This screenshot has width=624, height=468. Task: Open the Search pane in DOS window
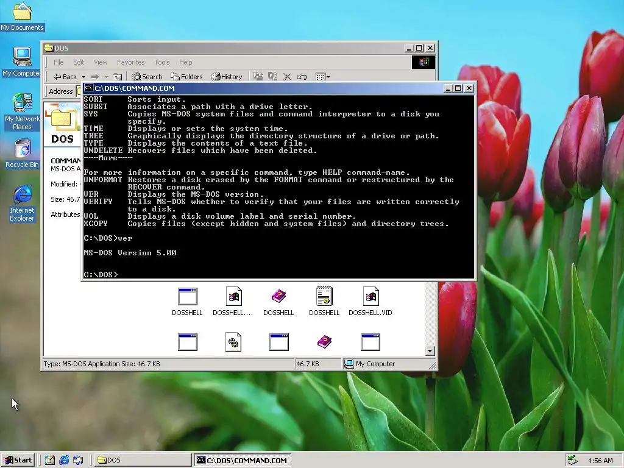pos(147,77)
